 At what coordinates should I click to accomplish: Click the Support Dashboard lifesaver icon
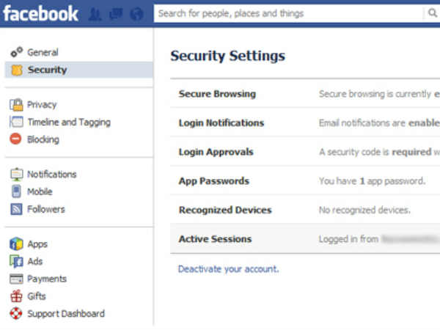[16, 314]
